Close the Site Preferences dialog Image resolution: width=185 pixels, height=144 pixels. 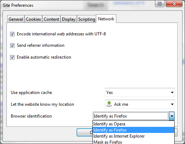point(174,4)
